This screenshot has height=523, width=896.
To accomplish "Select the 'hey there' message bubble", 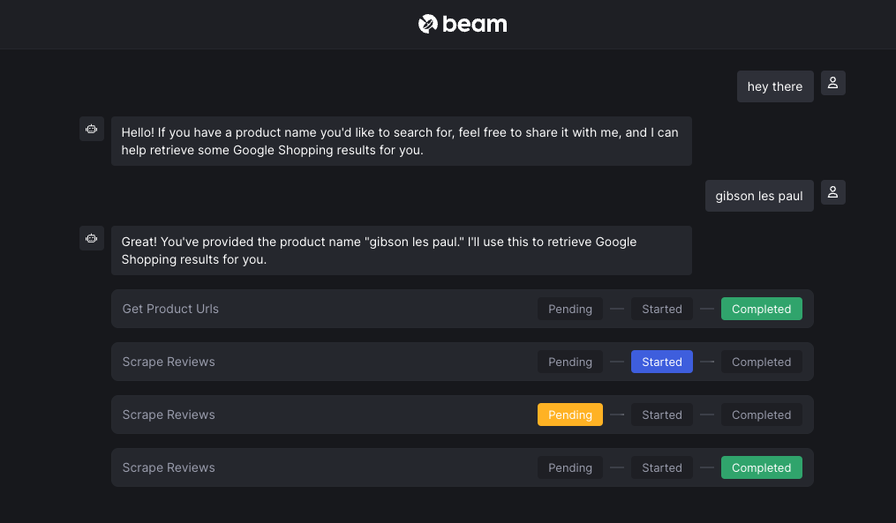I will coord(775,86).
